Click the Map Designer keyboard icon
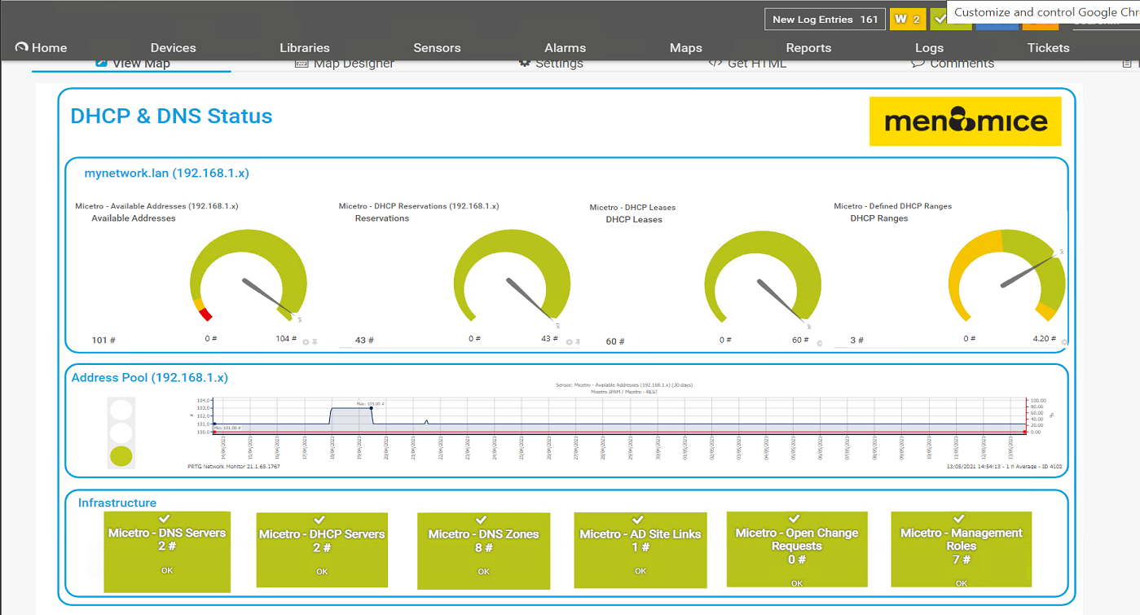Screen dimensions: 1140x615 click(x=301, y=64)
